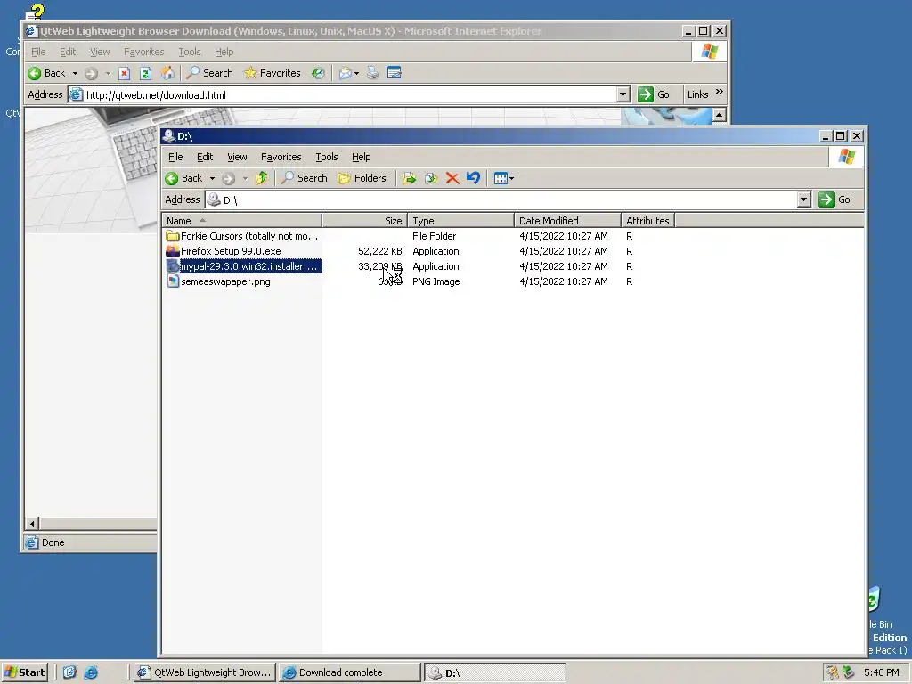
Task: Click Internet Explorer History icon
Action: (318, 73)
